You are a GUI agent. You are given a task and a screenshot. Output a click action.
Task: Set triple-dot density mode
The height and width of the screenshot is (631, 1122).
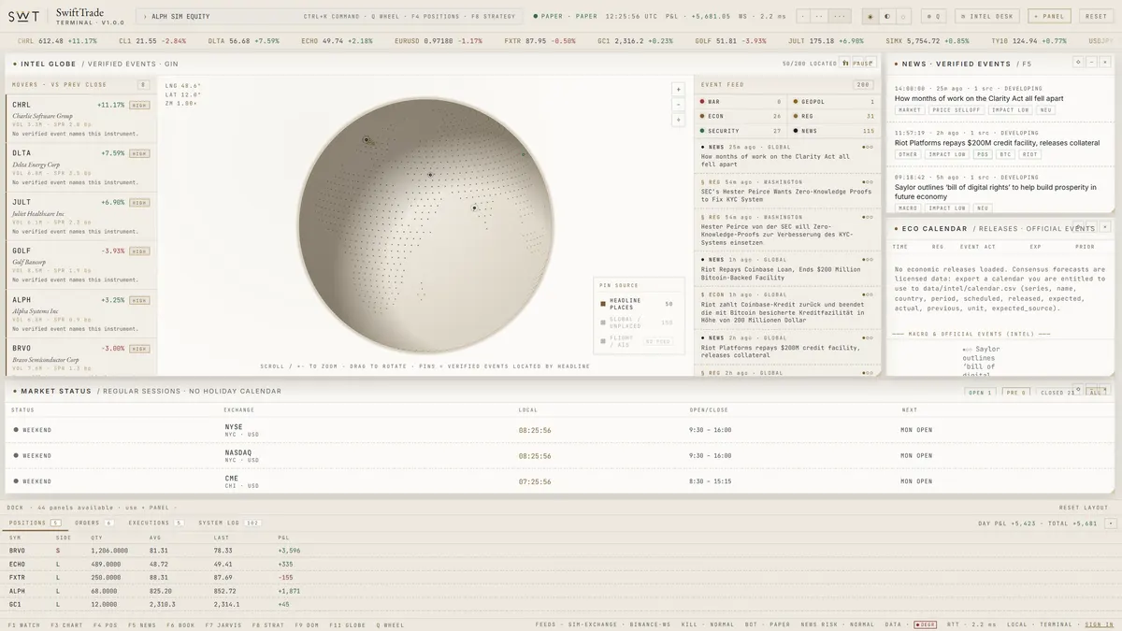(840, 16)
